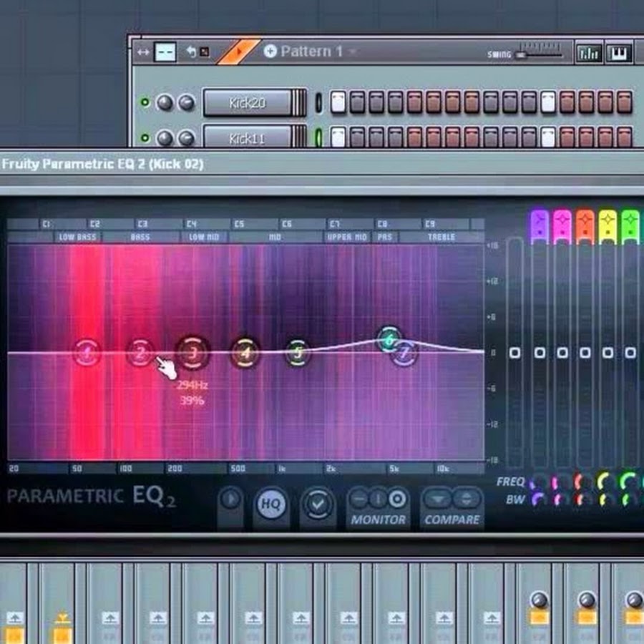Click the Kick11 channel button

click(248, 137)
